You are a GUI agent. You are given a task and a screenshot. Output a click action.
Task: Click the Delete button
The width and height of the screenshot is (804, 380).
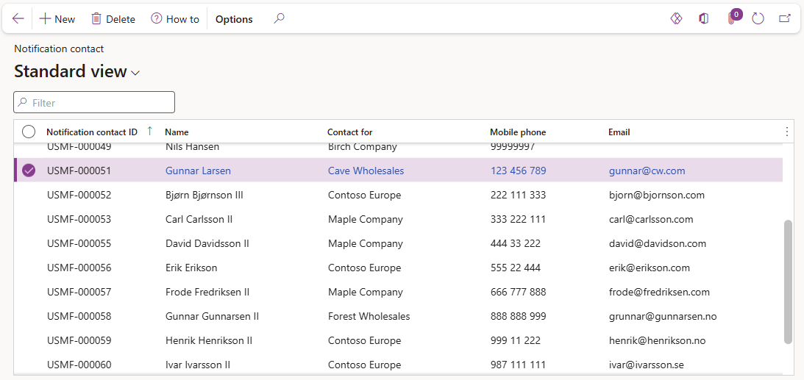tap(113, 19)
